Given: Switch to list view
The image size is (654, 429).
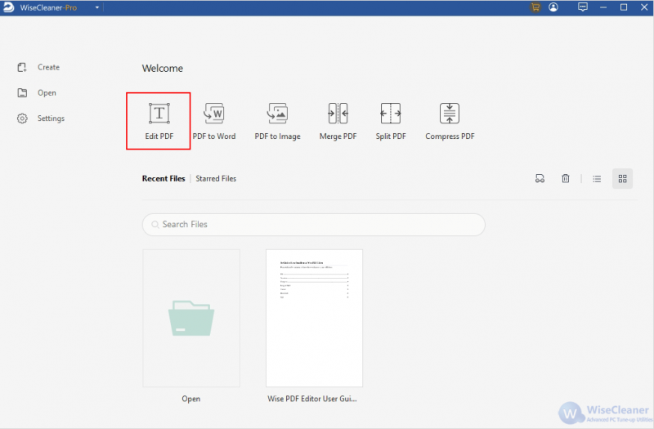Looking at the screenshot, I should click(x=597, y=179).
